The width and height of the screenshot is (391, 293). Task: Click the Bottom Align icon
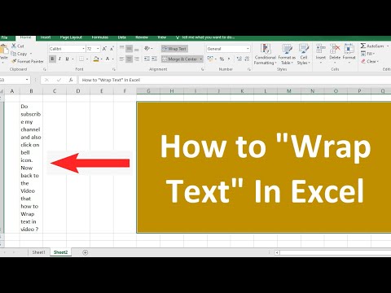(x=137, y=49)
